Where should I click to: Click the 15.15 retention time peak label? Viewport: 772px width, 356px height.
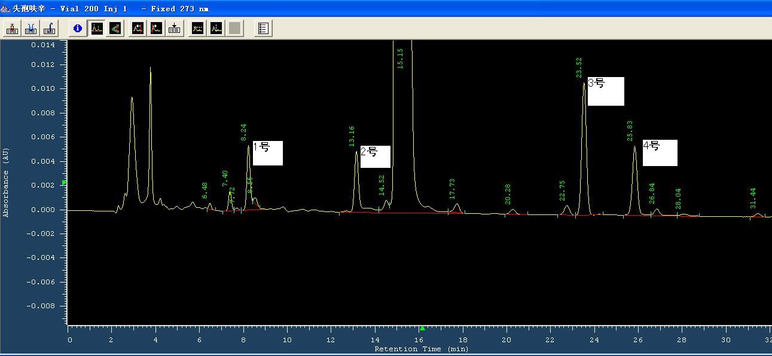[400, 59]
